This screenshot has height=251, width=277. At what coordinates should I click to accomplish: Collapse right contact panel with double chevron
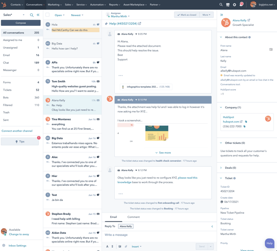tap(221, 15)
